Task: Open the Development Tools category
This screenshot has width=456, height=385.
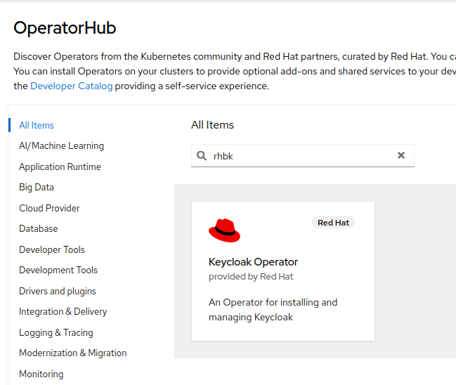Action: point(58,270)
